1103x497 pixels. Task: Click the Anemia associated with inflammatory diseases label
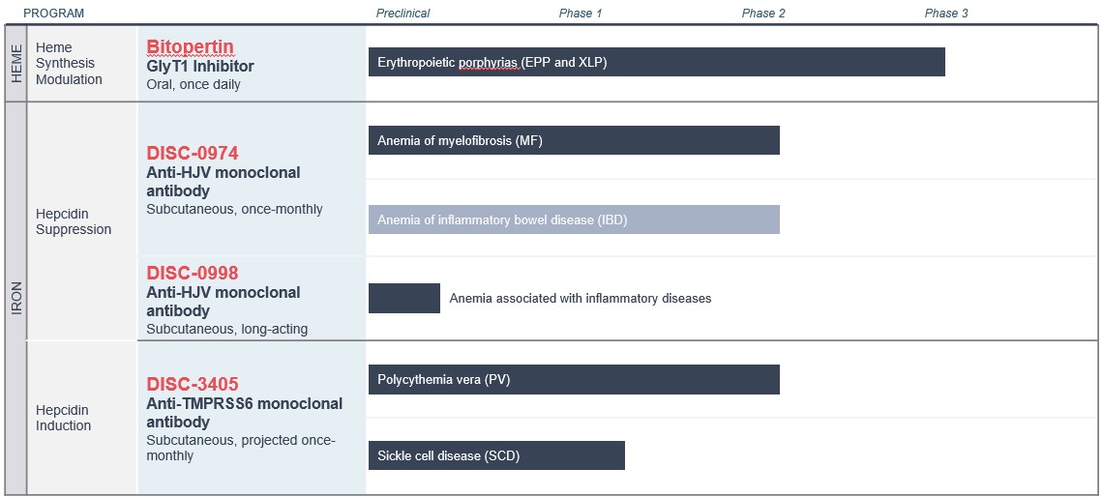click(x=581, y=299)
